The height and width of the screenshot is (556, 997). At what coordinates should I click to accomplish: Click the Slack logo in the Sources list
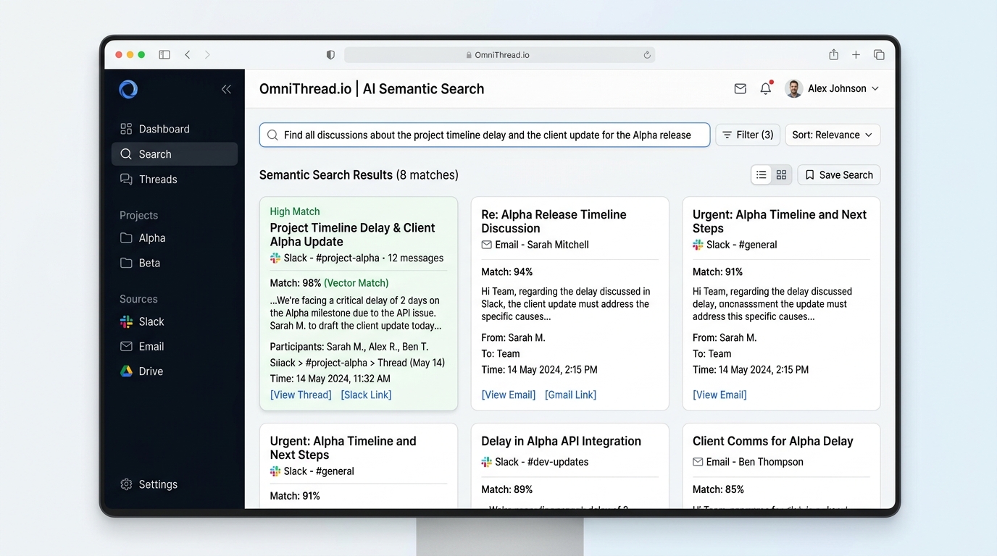tap(126, 321)
